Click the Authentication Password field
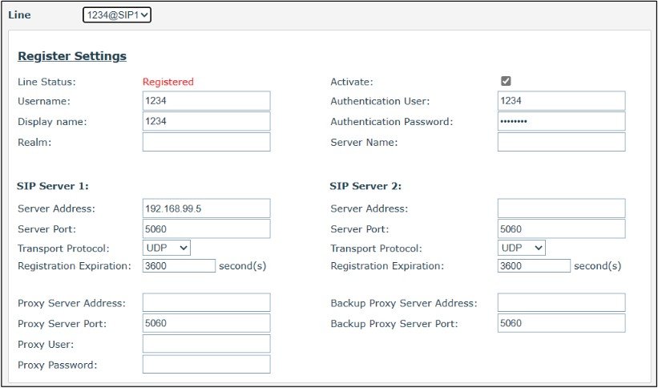658x388 pixels. coord(561,121)
